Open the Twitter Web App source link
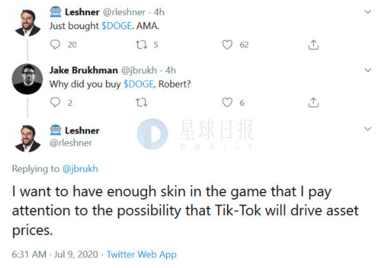390x268 pixels. [141, 254]
